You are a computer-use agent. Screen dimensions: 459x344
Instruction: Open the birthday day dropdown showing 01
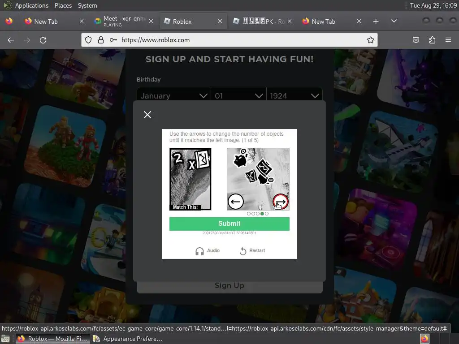click(x=238, y=96)
